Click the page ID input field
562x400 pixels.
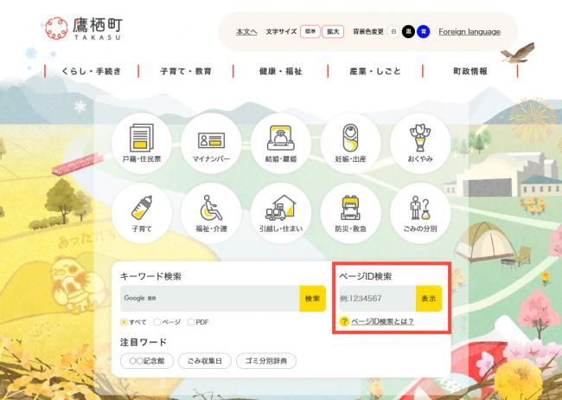click(376, 299)
